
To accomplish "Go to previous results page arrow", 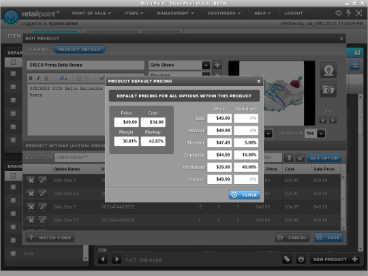I will (x=102, y=260).
